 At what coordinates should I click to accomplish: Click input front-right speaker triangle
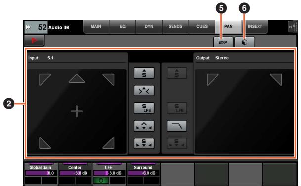tap(109, 79)
